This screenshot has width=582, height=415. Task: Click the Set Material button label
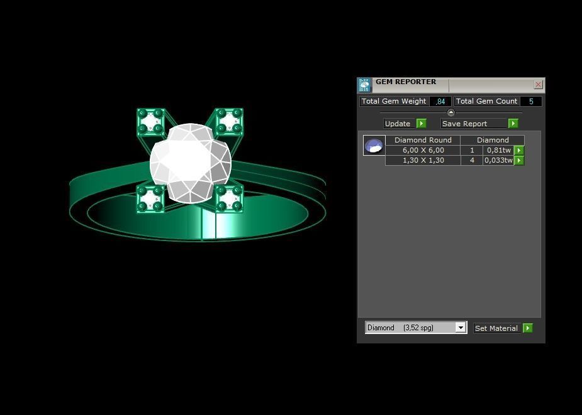(x=497, y=328)
